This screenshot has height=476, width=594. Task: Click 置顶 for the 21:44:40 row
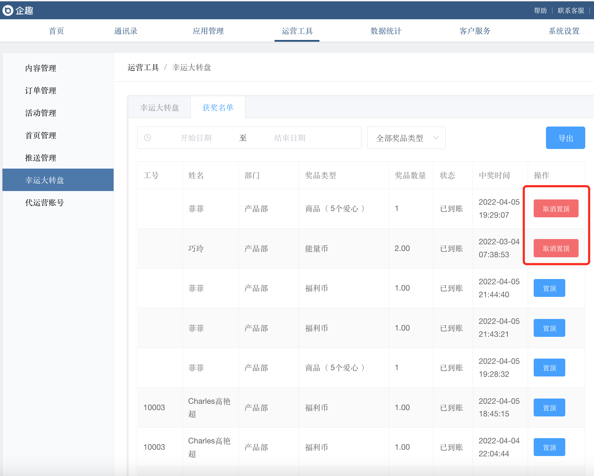pos(549,288)
